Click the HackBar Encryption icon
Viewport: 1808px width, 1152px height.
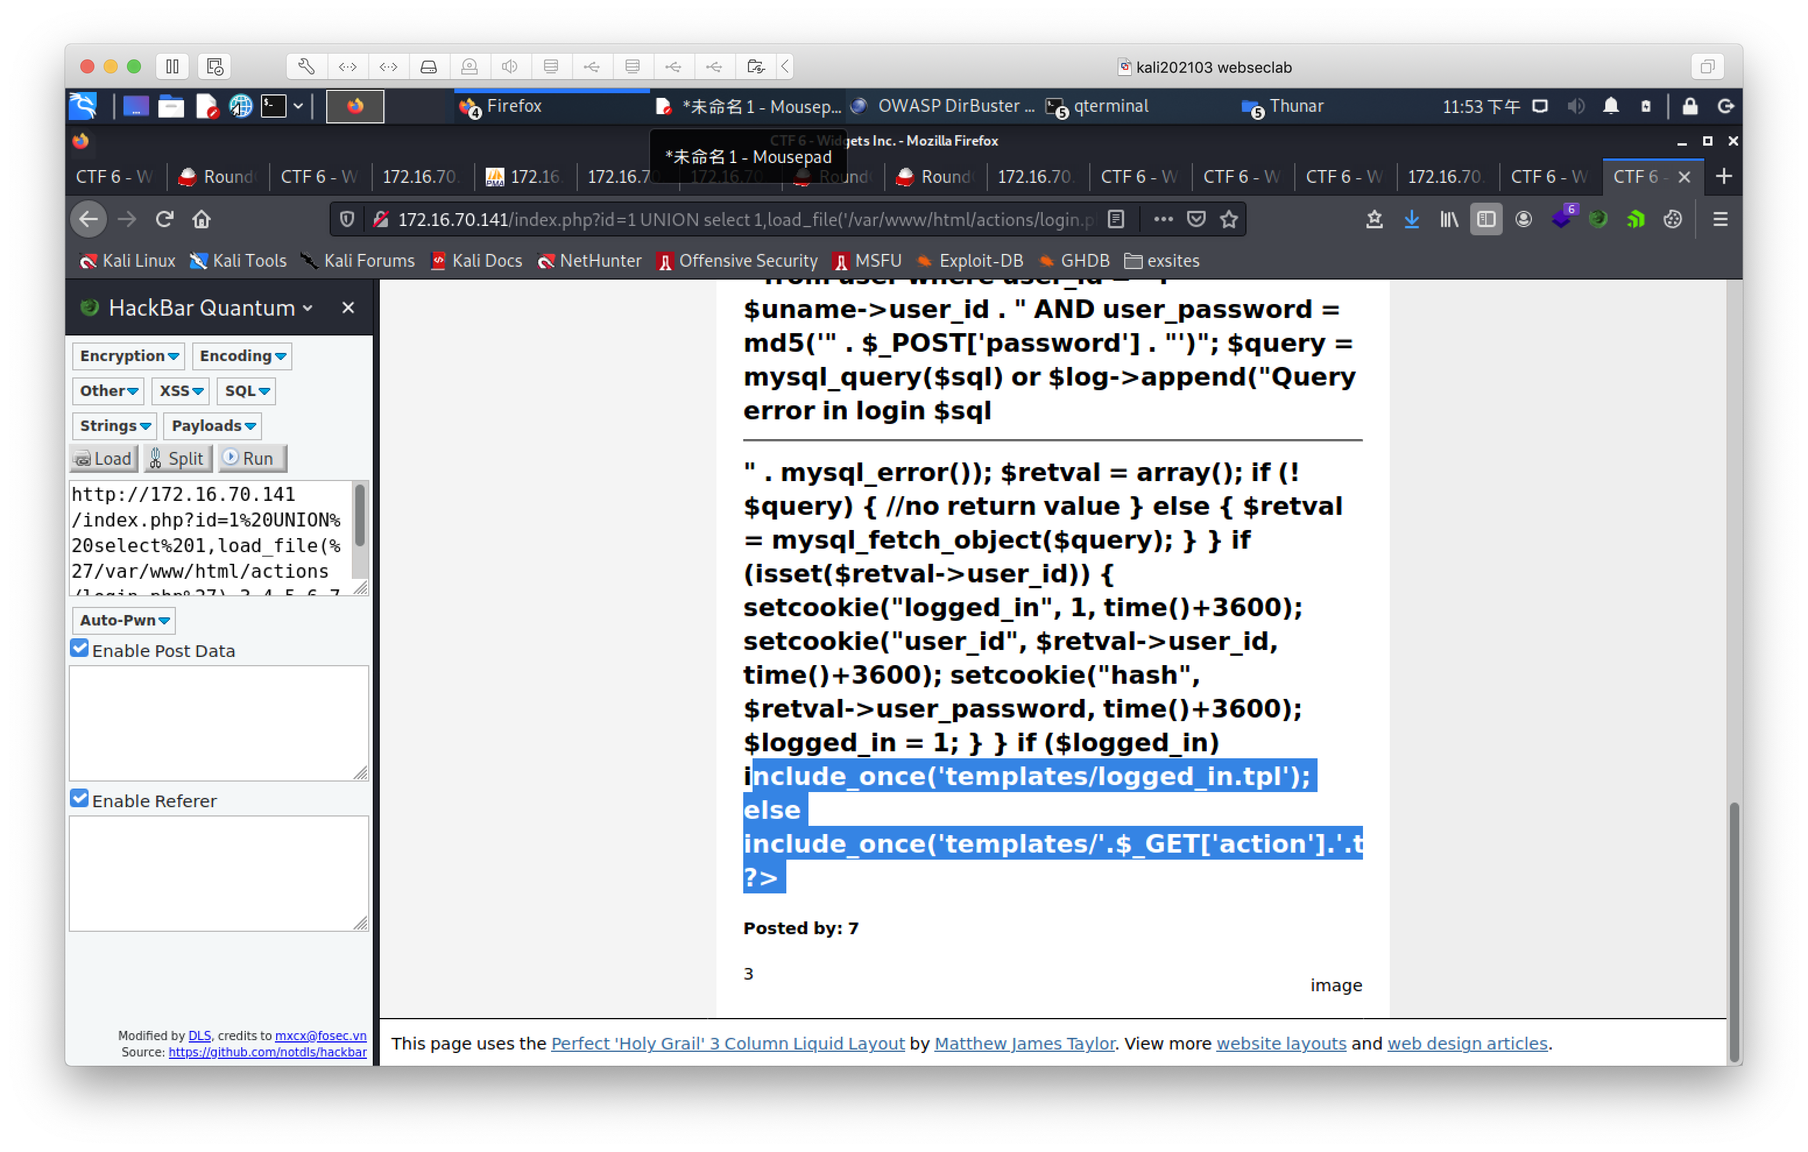pyautogui.click(x=128, y=356)
